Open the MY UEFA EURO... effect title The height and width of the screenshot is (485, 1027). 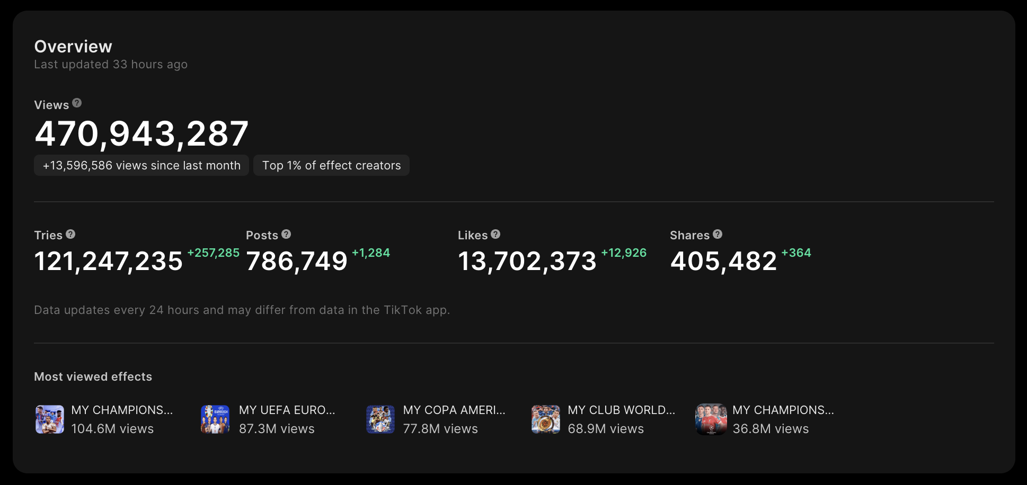click(287, 410)
